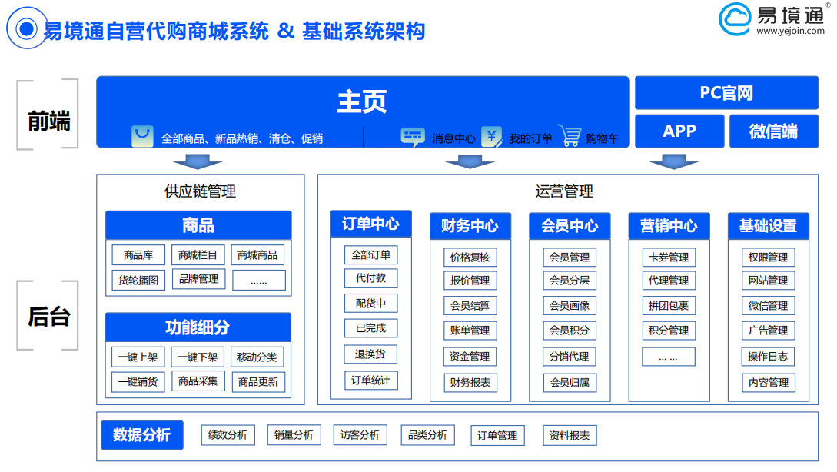
Task: Select the PC官网 block
Action: pos(726,93)
